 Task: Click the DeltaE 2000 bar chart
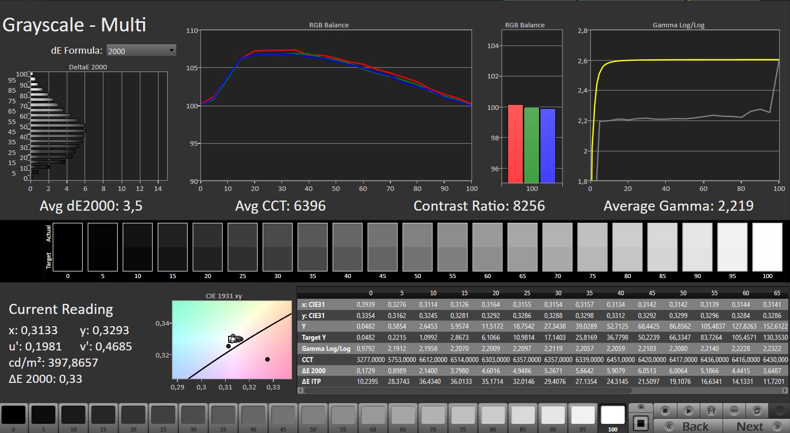click(99, 126)
